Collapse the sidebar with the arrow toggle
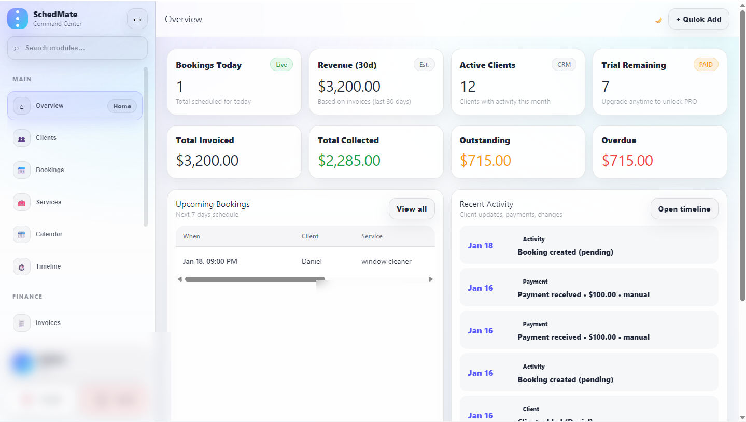Image resolution: width=746 pixels, height=422 pixels. click(x=137, y=19)
